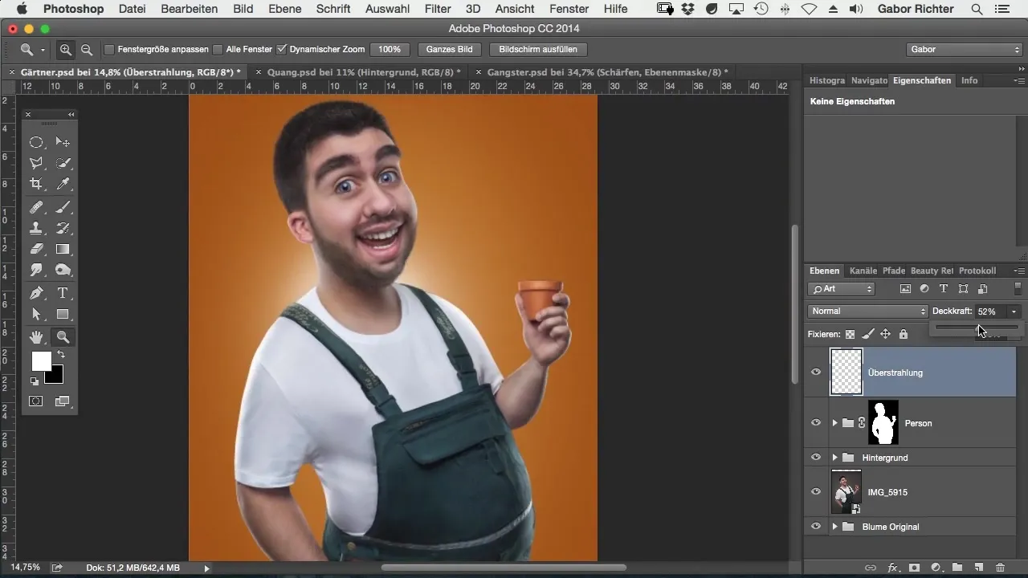Open the Gabor workspace dropdown
The width and height of the screenshot is (1028, 578).
click(964, 50)
